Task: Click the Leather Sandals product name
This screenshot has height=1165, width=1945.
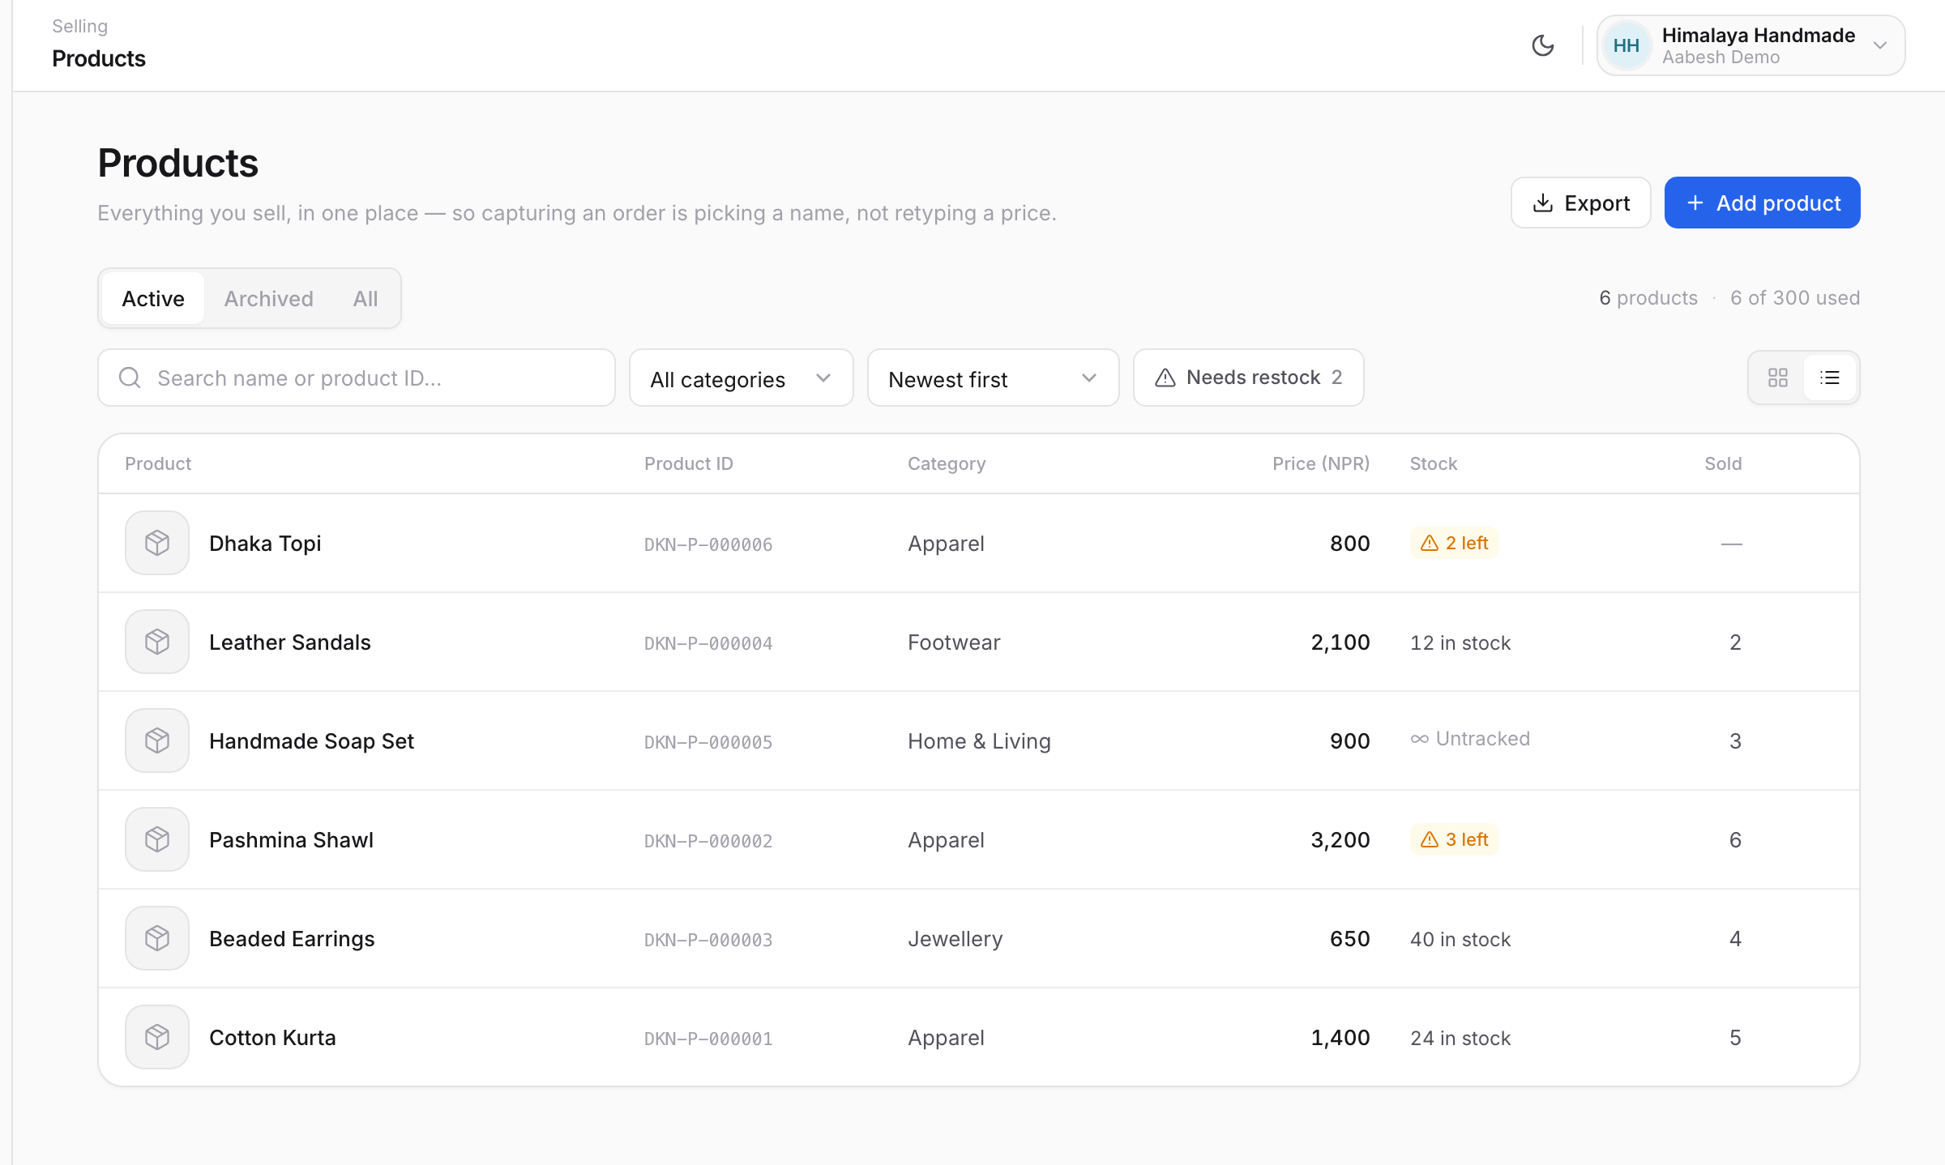Action: click(x=289, y=642)
